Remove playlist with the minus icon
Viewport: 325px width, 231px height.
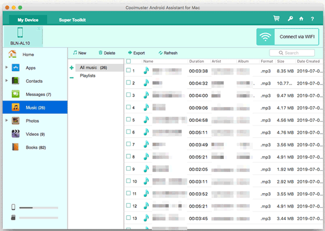[71, 78]
